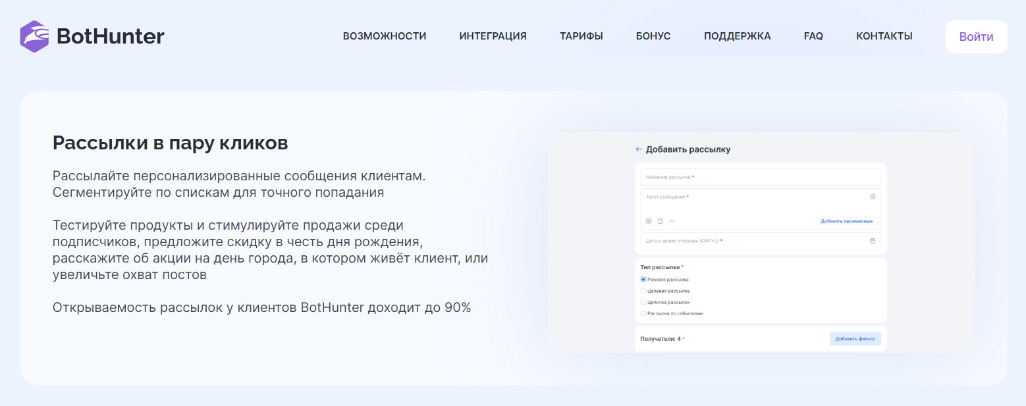Click the sentence about открываемость reaching 90%
The image size is (1026, 406).
point(261,307)
